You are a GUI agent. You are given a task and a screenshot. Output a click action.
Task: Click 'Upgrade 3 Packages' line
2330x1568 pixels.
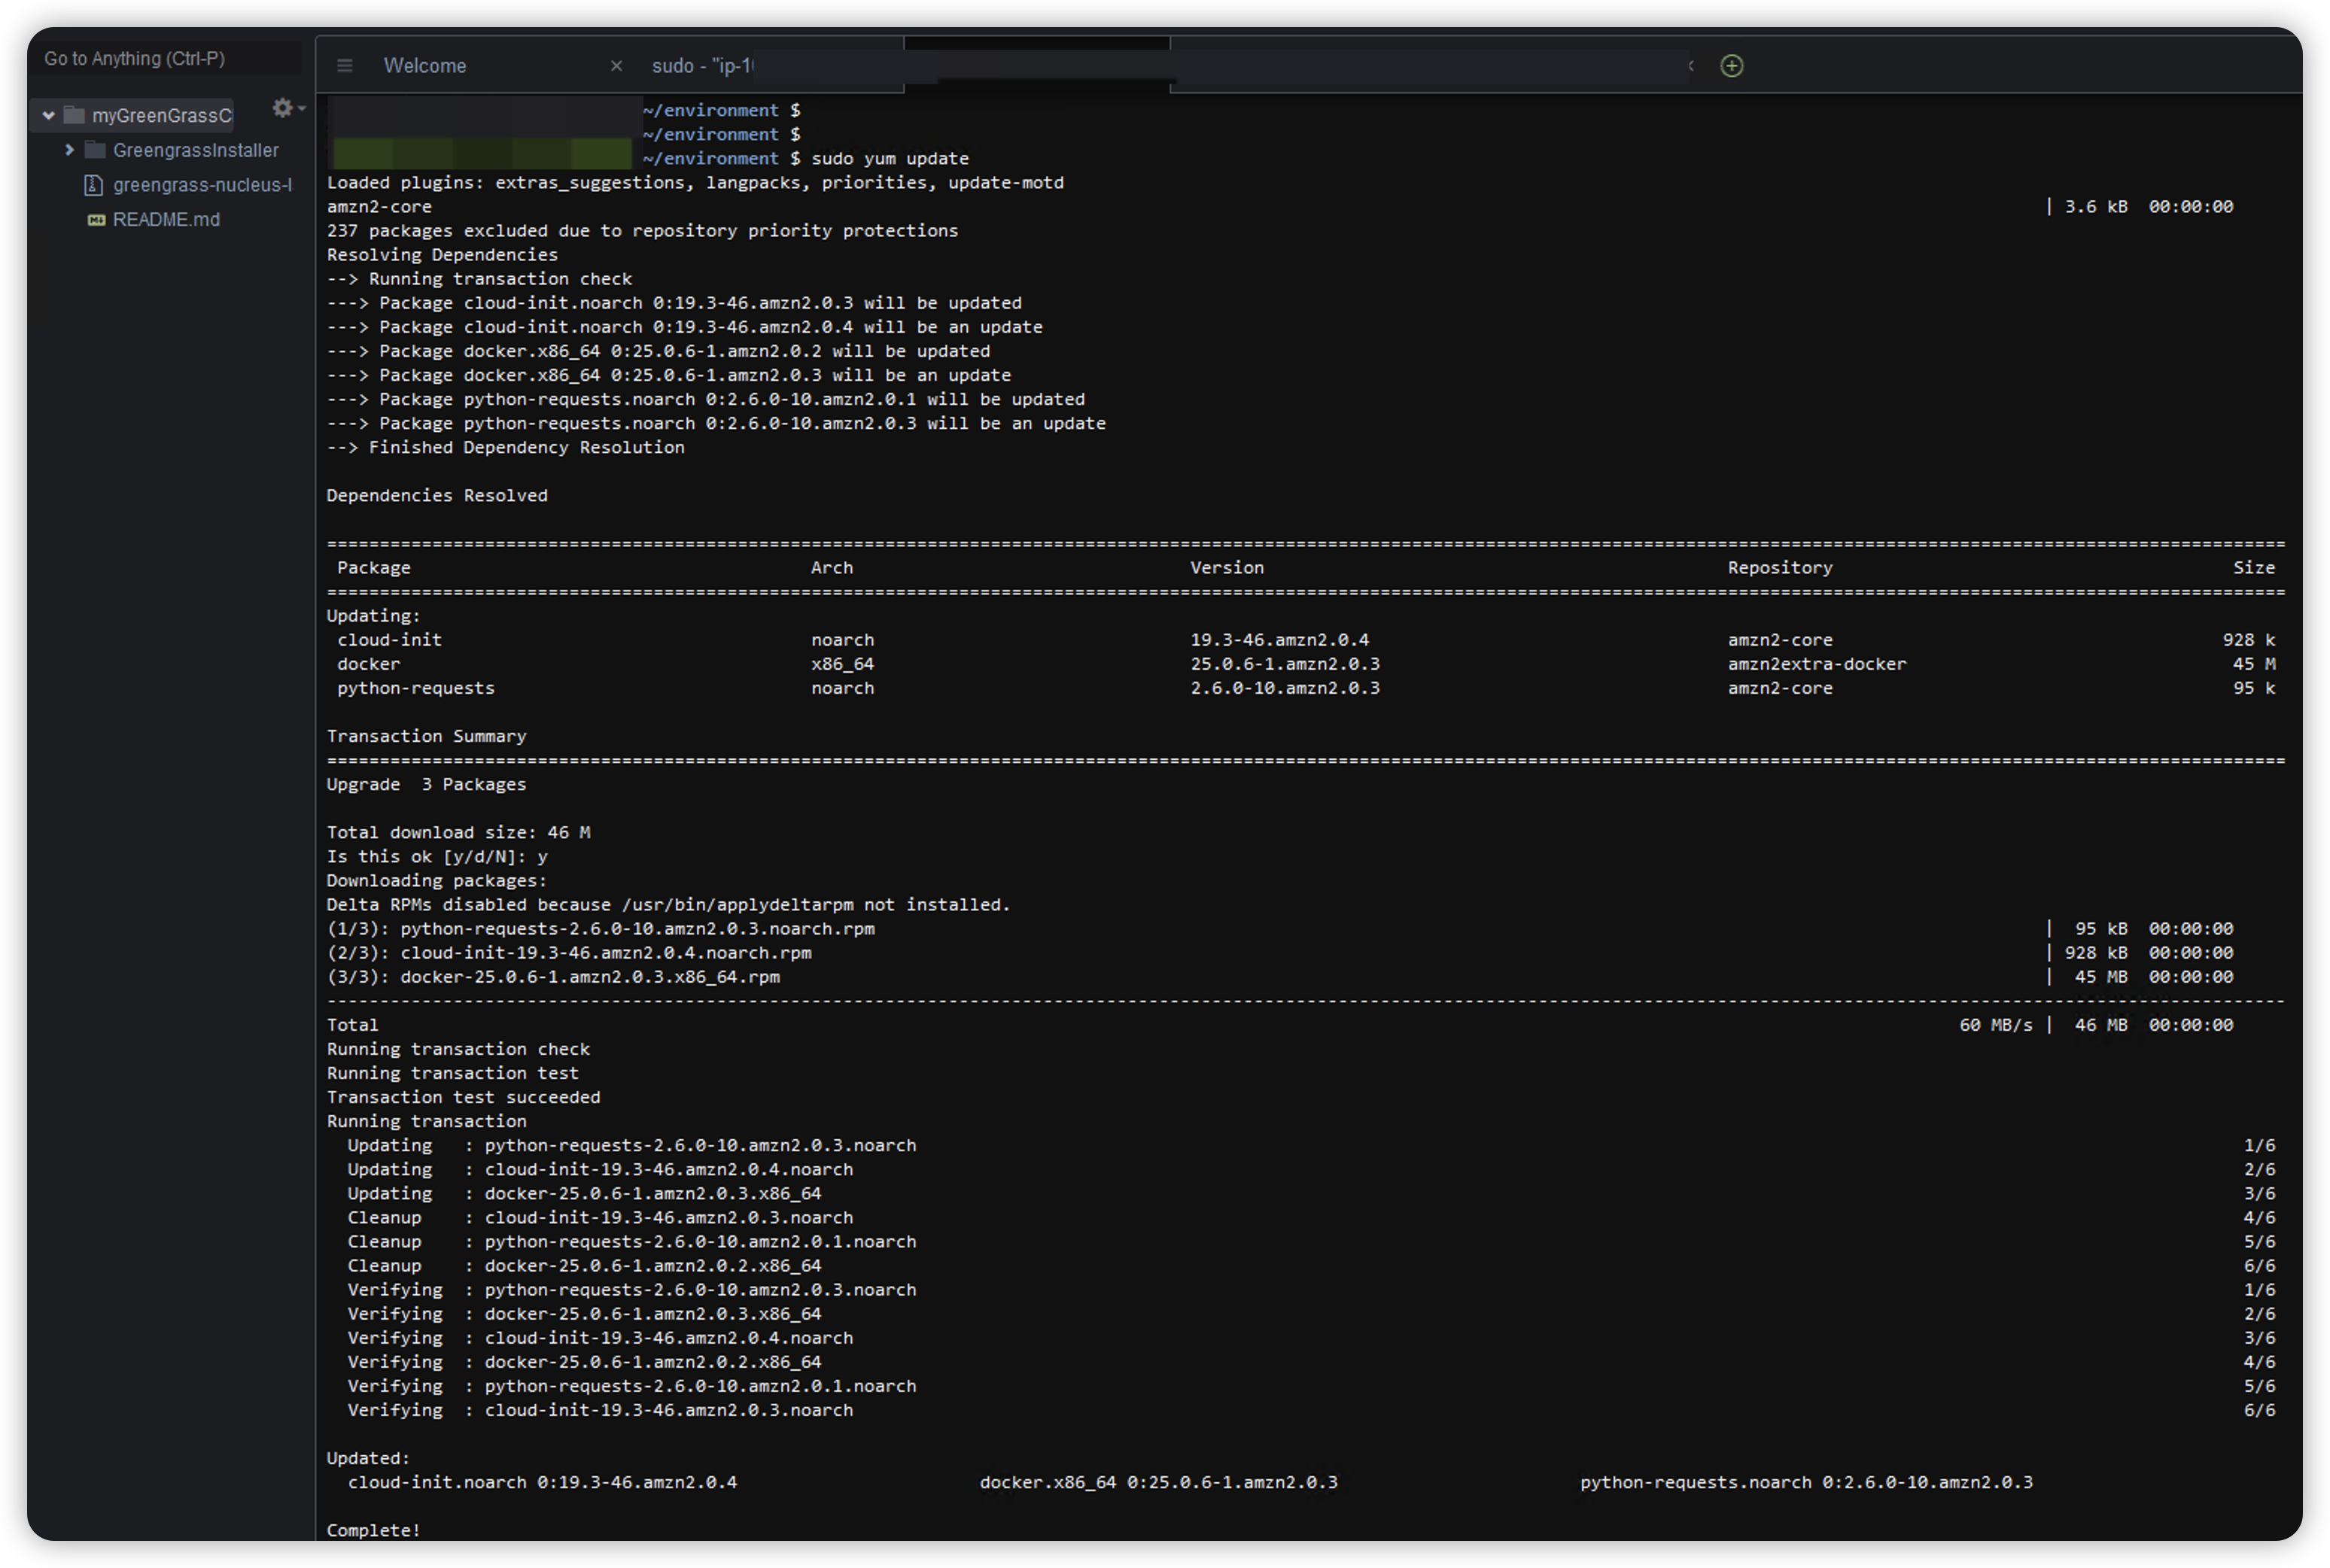coord(427,784)
